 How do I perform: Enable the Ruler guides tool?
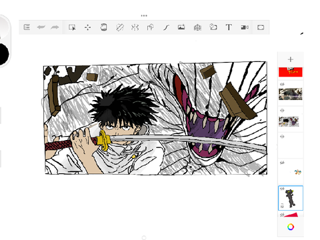(120, 27)
